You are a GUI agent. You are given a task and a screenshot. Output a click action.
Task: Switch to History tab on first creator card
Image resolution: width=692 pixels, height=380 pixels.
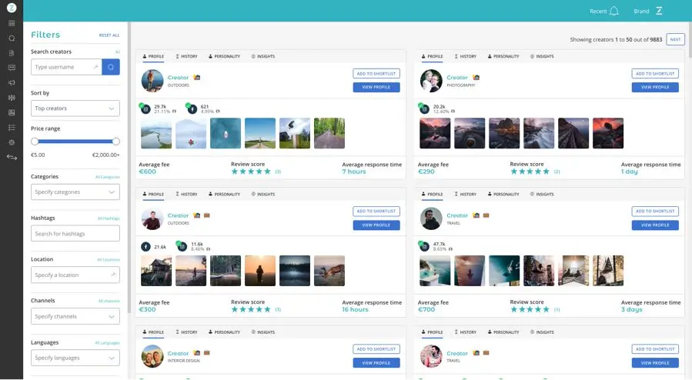(186, 56)
